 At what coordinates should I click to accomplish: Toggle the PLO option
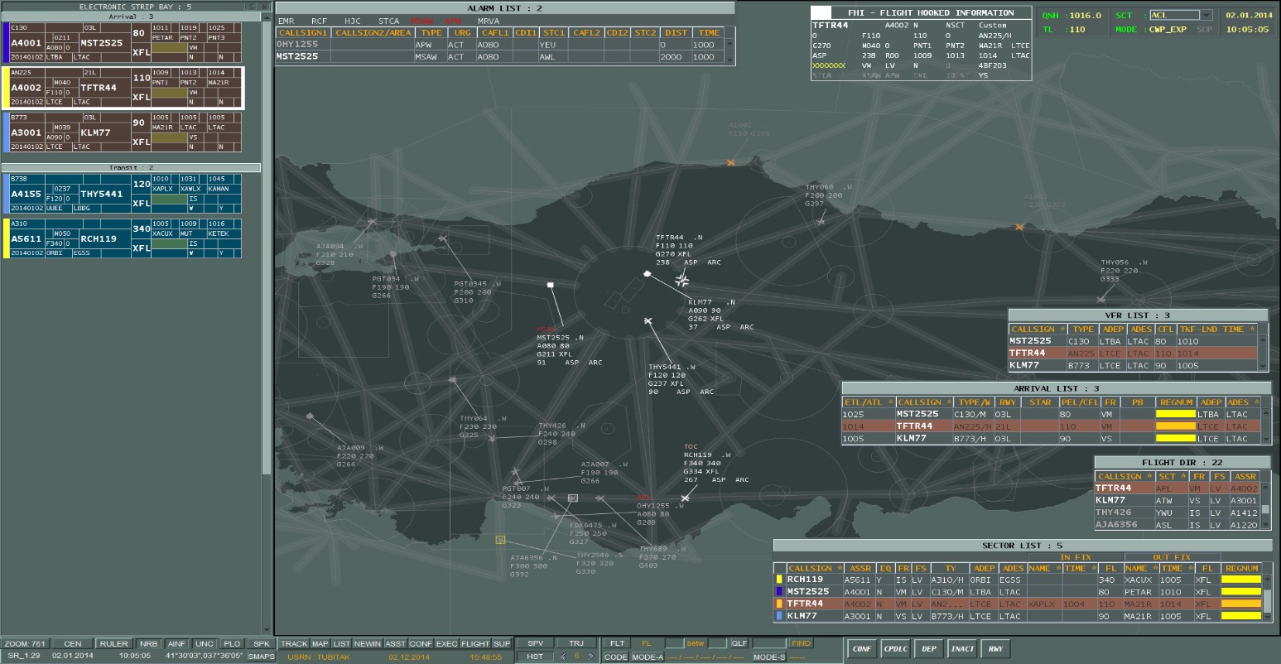click(x=232, y=643)
